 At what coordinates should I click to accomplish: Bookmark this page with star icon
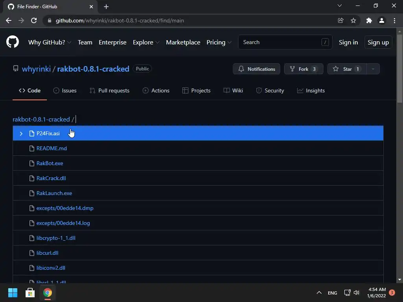click(x=353, y=20)
